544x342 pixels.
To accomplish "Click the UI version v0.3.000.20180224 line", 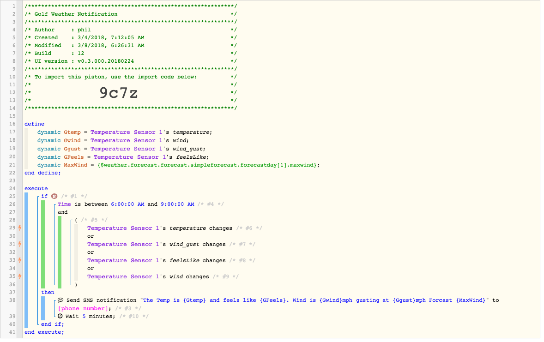I will tap(131, 61).
